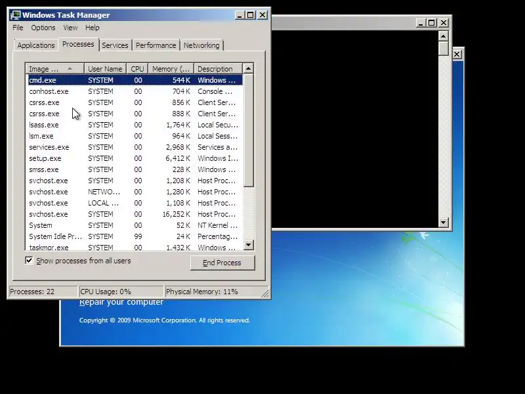The image size is (525, 394).
Task: Sort by Description column header
Action: (218, 69)
